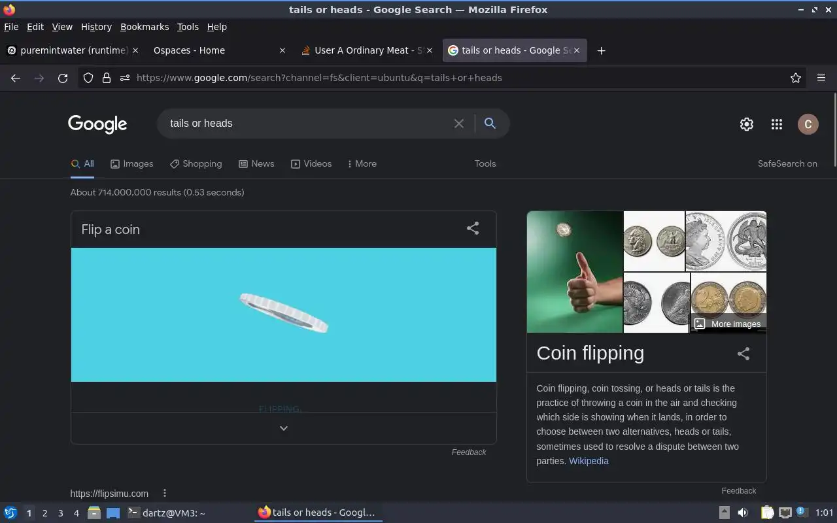Screen dimensions: 837x523
Task: Click the page vertical scrollbar
Action: (x=834, y=131)
